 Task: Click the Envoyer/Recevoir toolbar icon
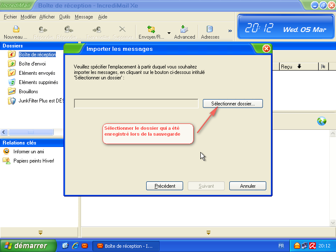151,29
